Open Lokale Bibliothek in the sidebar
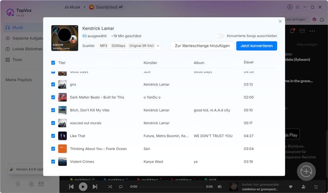Viewport: 328px width, 193px height. 24,49
